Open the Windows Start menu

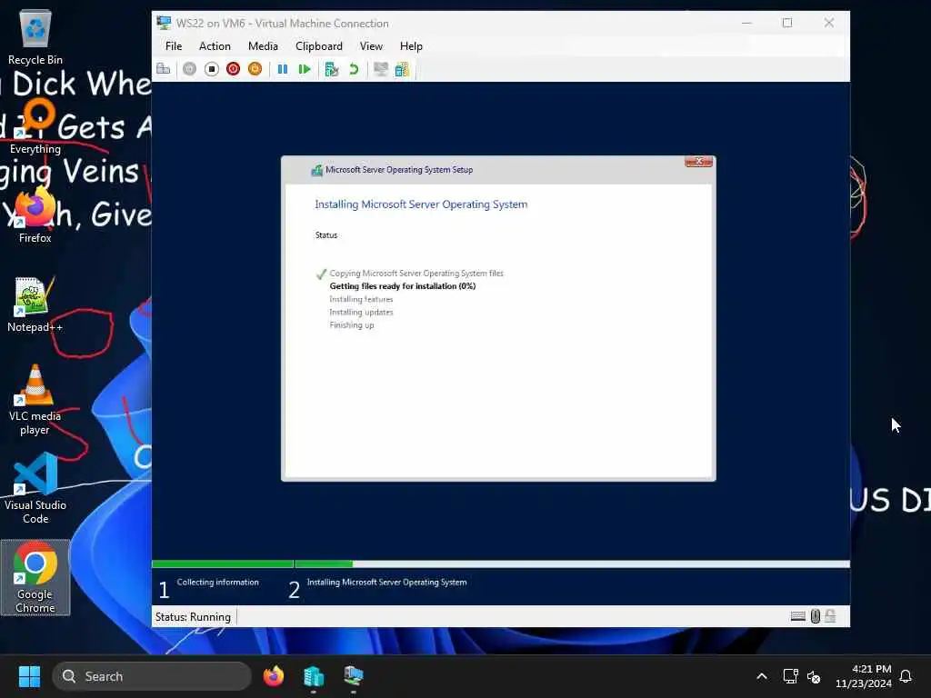click(x=29, y=676)
